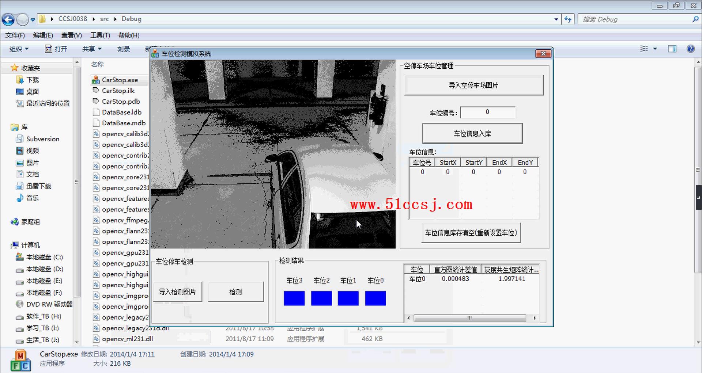This screenshot has height=373, width=702.
Task: Select the 车位号 column header
Action: [x=422, y=163]
